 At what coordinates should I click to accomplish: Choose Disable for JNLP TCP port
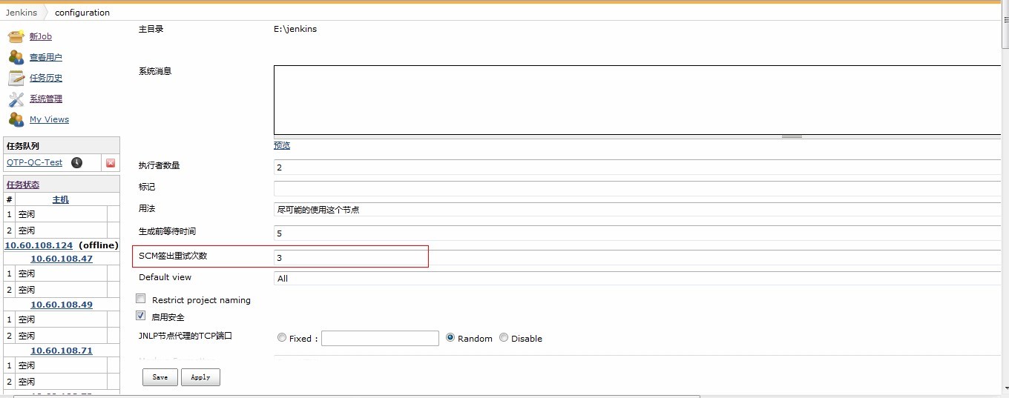tap(504, 338)
